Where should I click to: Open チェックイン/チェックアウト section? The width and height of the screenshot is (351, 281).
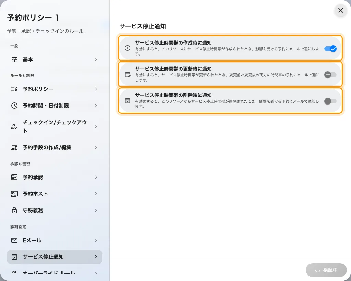pos(55,126)
